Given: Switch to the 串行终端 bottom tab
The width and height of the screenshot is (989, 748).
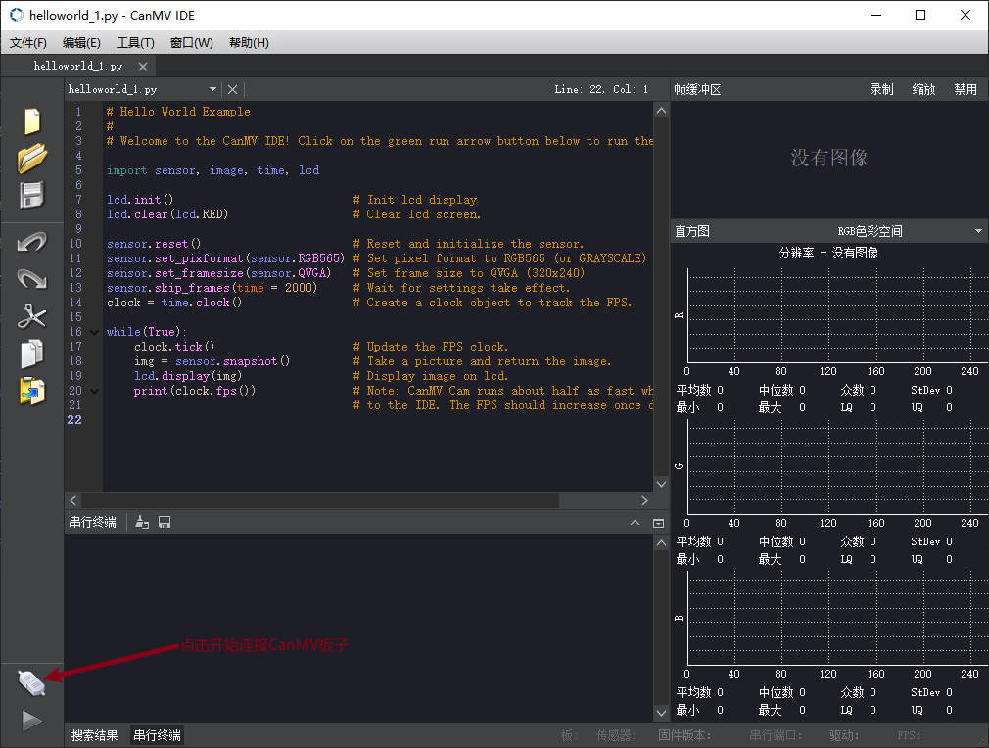Looking at the screenshot, I should pos(157,735).
